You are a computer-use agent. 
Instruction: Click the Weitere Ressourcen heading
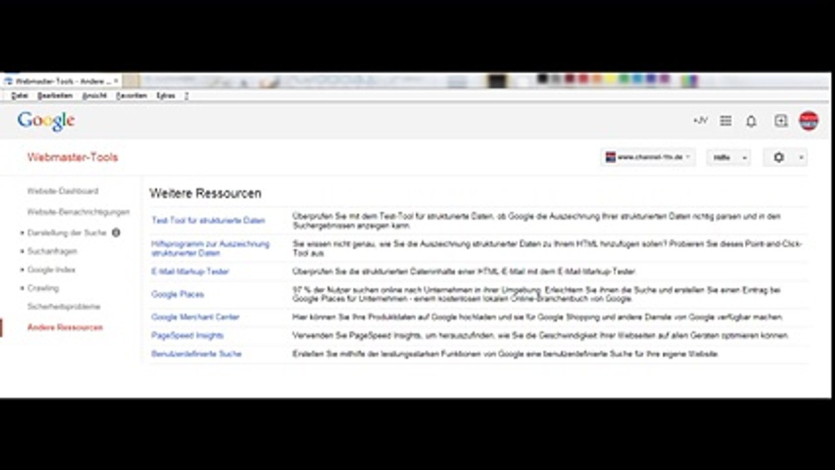[x=205, y=193]
